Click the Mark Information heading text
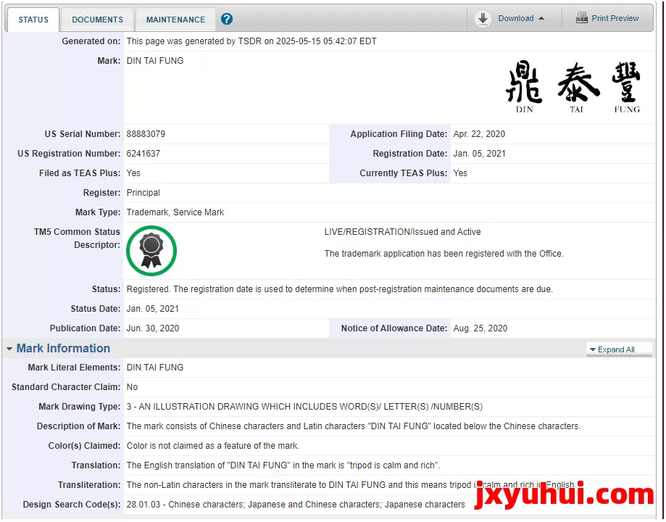 [x=63, y=348]
